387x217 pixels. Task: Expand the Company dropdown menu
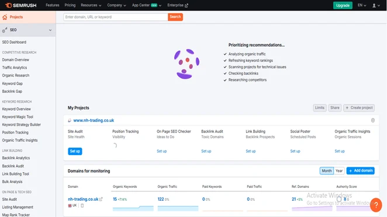(x=116, y=5)
